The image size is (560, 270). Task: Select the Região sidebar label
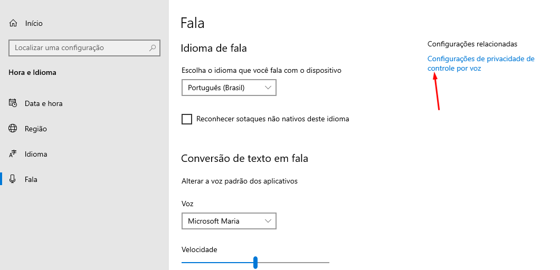pos(36,129)
